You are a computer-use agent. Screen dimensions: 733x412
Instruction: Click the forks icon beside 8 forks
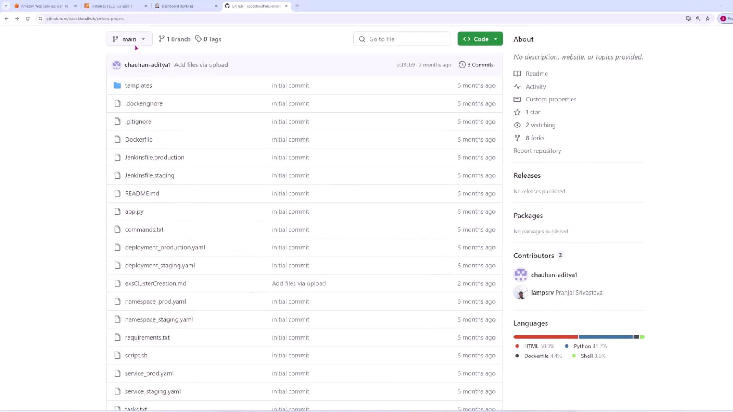click(x=517, y=138)
